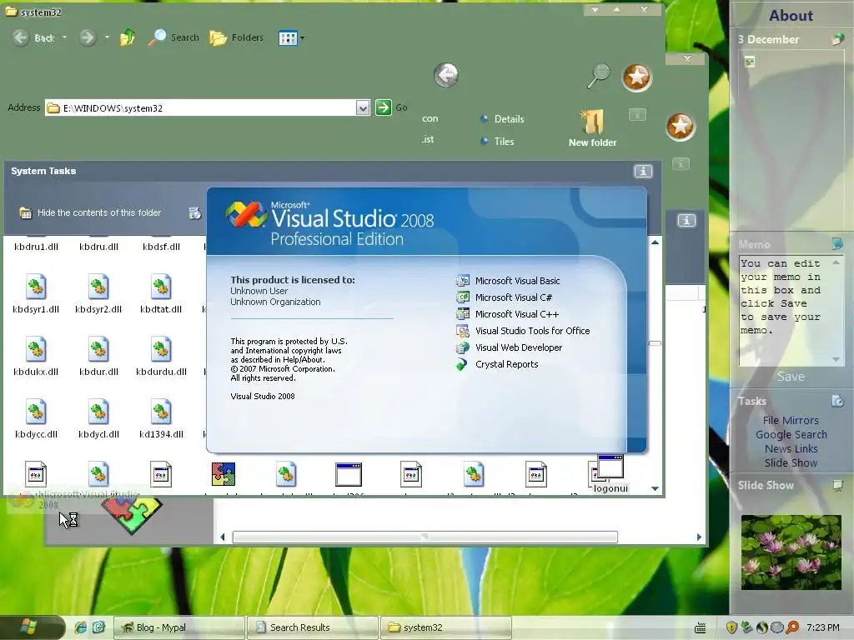Switch to system32 taskbar button

click(x=445, y=627)
